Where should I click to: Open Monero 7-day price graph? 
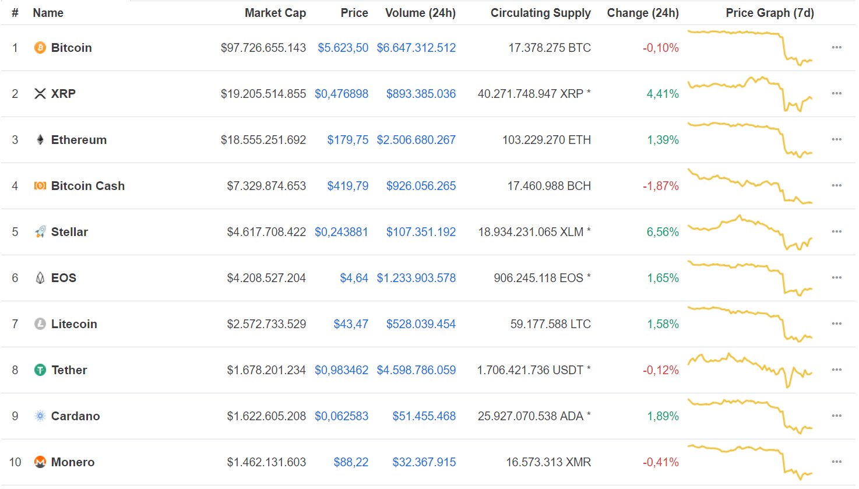pos(750,462)
